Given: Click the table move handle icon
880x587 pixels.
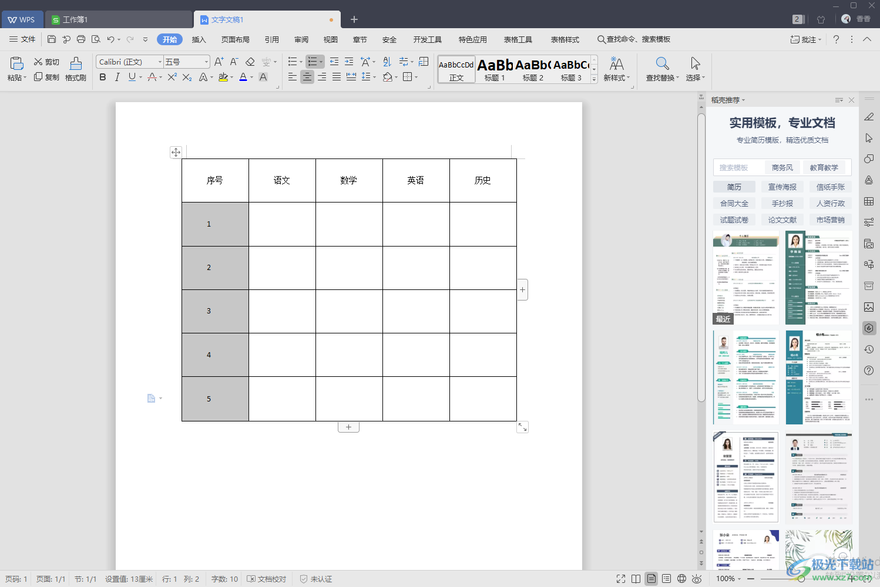Looking at the screenshot, I should (x=176, y=152).
